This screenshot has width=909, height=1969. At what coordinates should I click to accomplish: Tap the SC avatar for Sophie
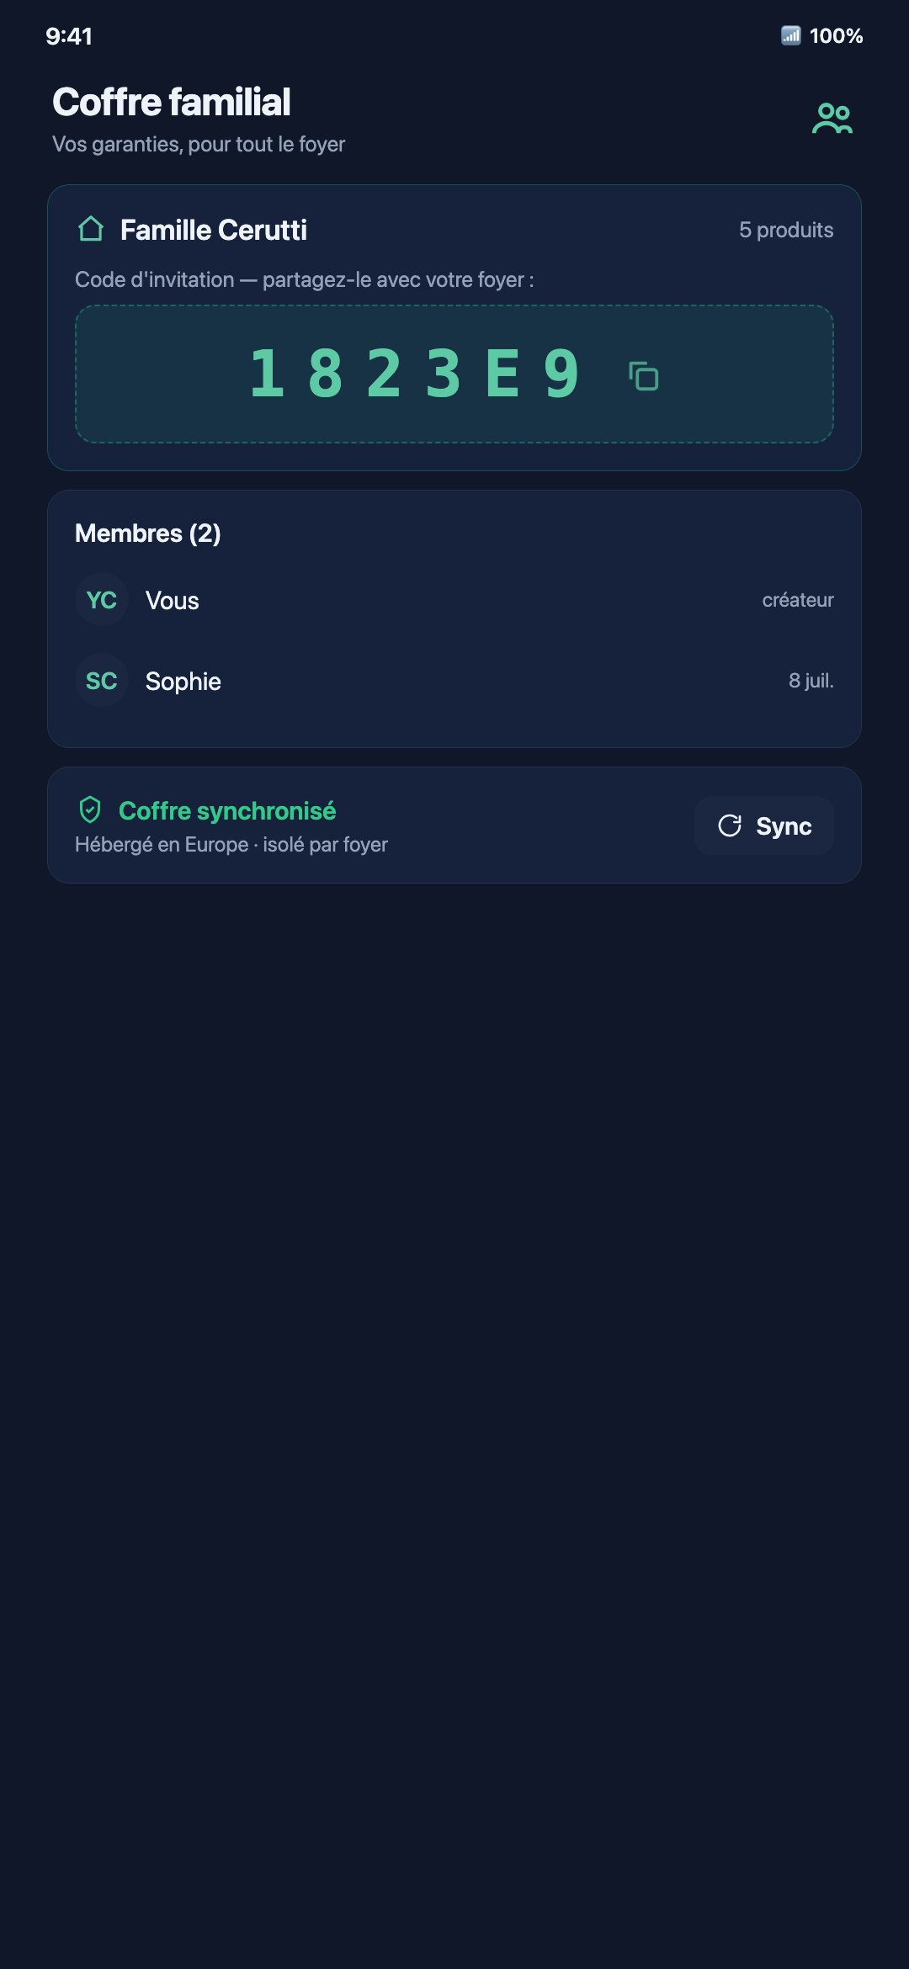click(x=102, y=681)
